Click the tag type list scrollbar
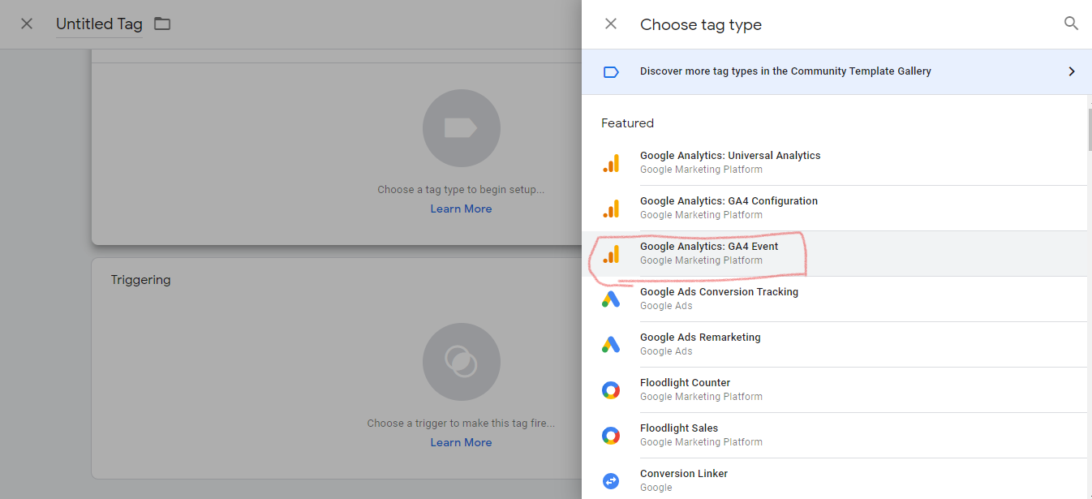The width and height of the screenshot is (1092, 499). (1089, 130)
